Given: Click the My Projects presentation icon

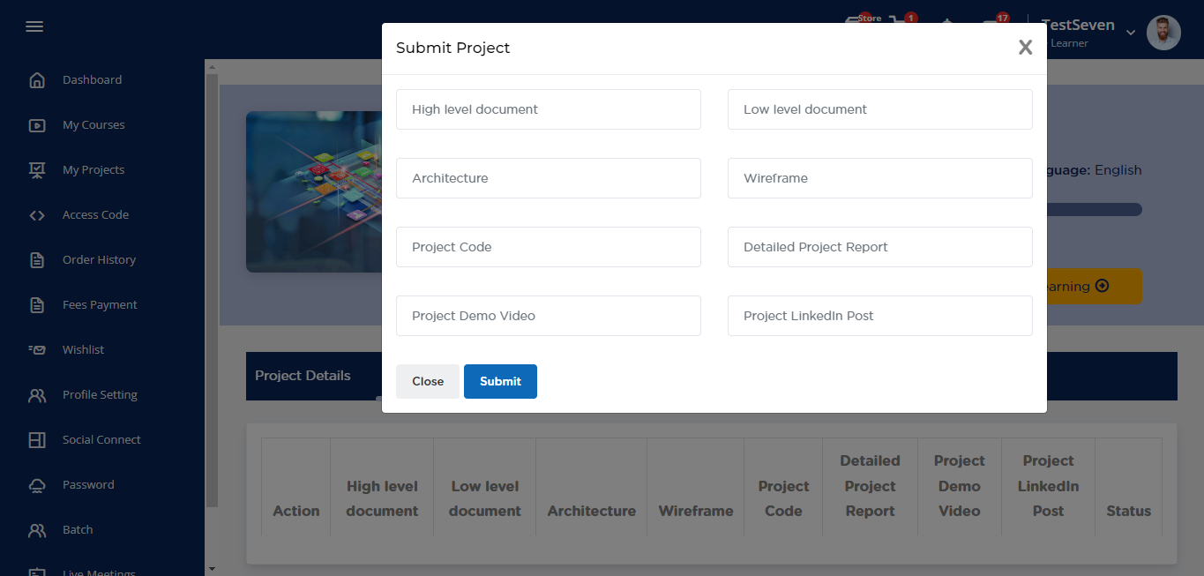Looking at the screenshot, I should (x=37, y=170).
